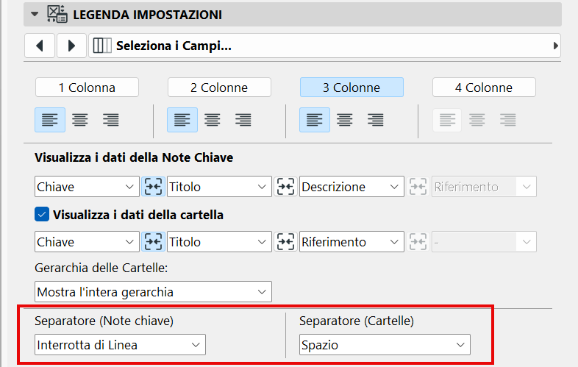This screenshot has width=578, height=367.
Task: Select the 4 Colonne option
Action: (483, 88)
